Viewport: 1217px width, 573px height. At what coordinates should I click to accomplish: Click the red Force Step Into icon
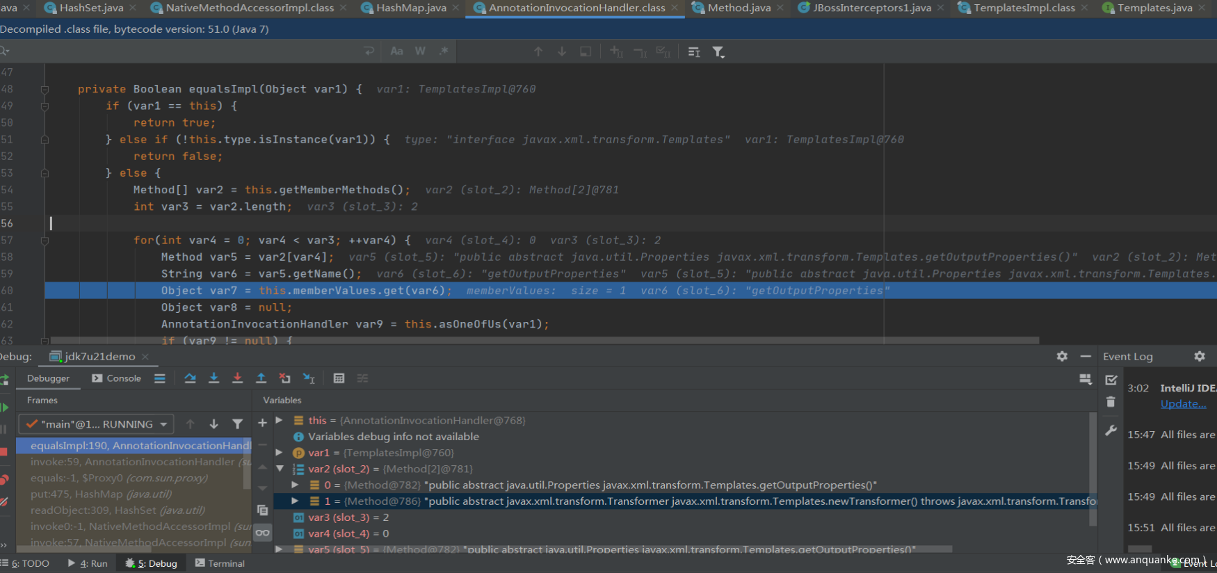point(237,378)
